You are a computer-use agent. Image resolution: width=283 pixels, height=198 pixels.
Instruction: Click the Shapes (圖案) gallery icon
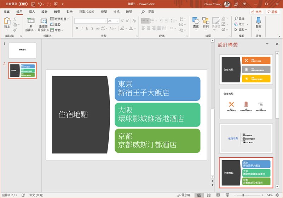tap(196, 21)
